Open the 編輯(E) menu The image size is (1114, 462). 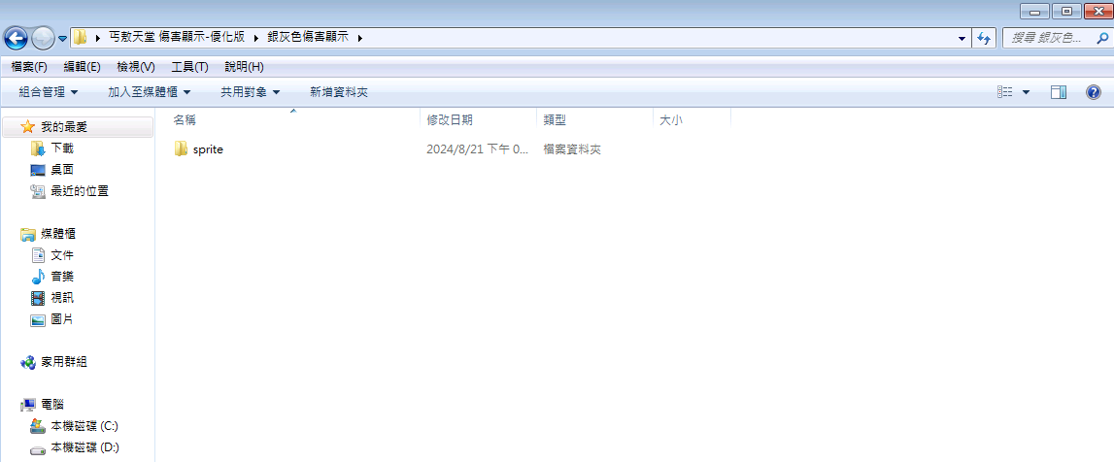pos(83,67)
